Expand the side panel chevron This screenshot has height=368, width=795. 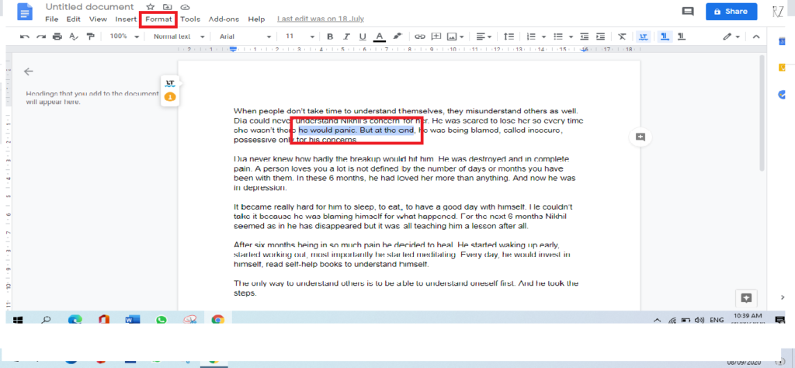783,297
